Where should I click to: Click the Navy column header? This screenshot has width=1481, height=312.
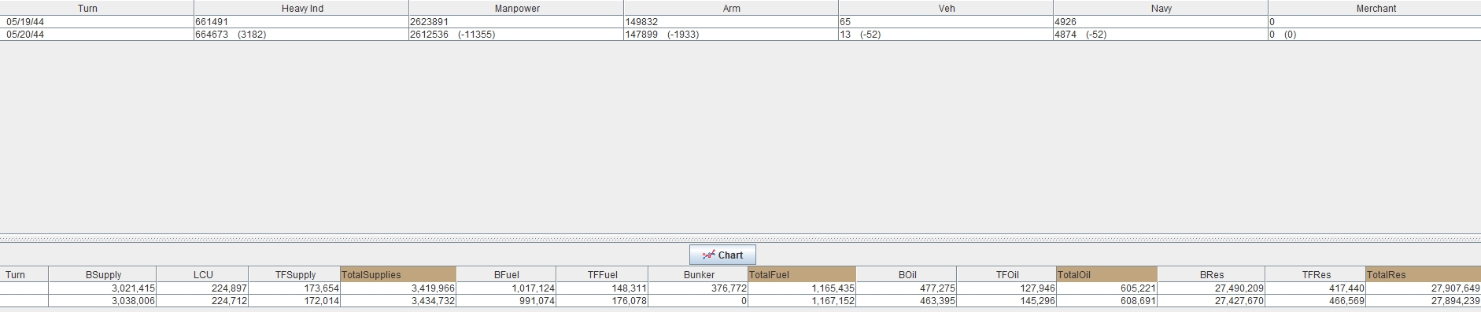click(1162, 8)
